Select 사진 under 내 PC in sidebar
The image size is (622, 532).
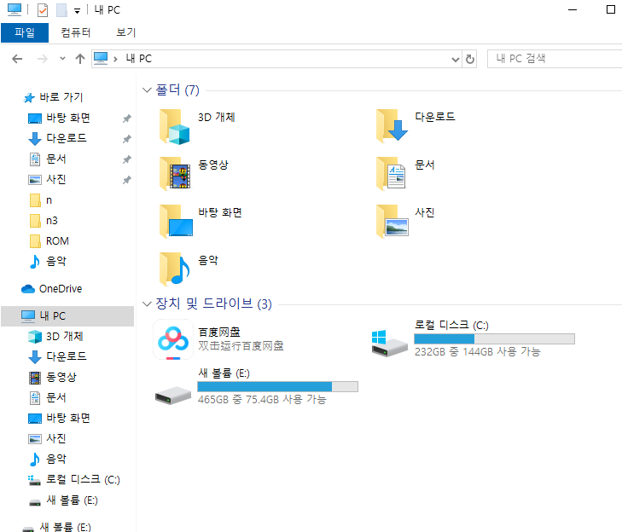56,438
